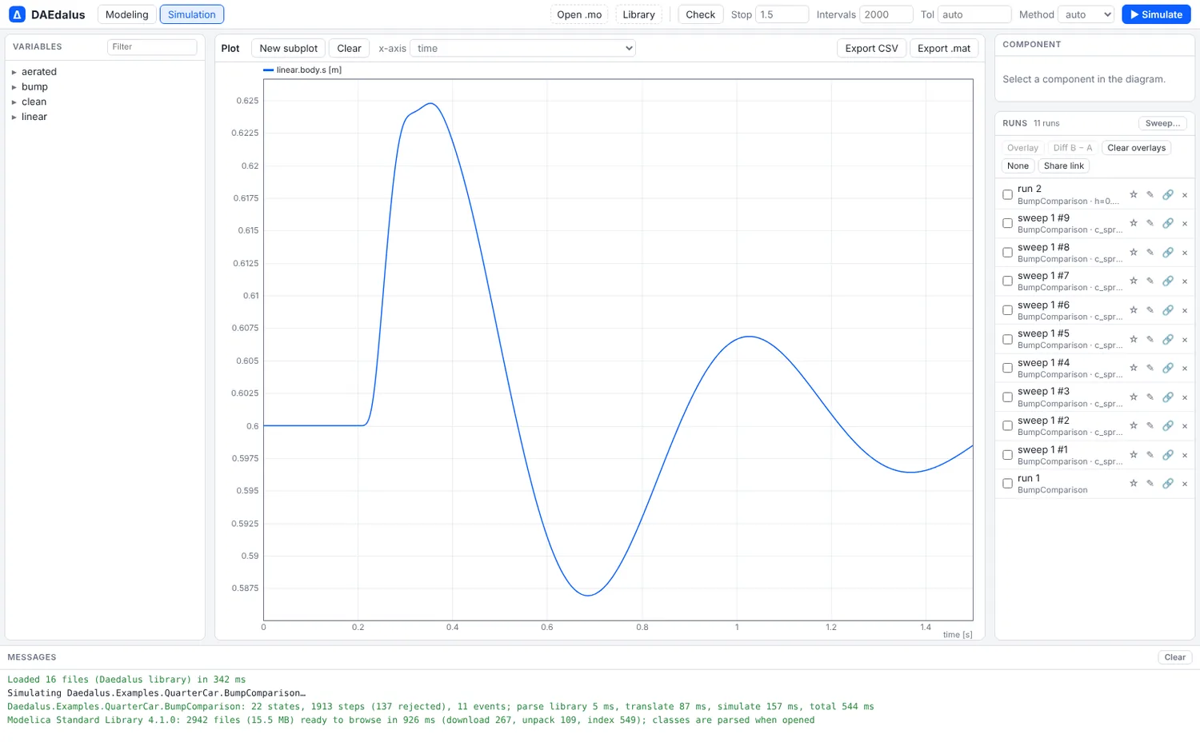Star sweep 1 #3
Viewport: 1200px width, 750px height.
(1133, 397)
